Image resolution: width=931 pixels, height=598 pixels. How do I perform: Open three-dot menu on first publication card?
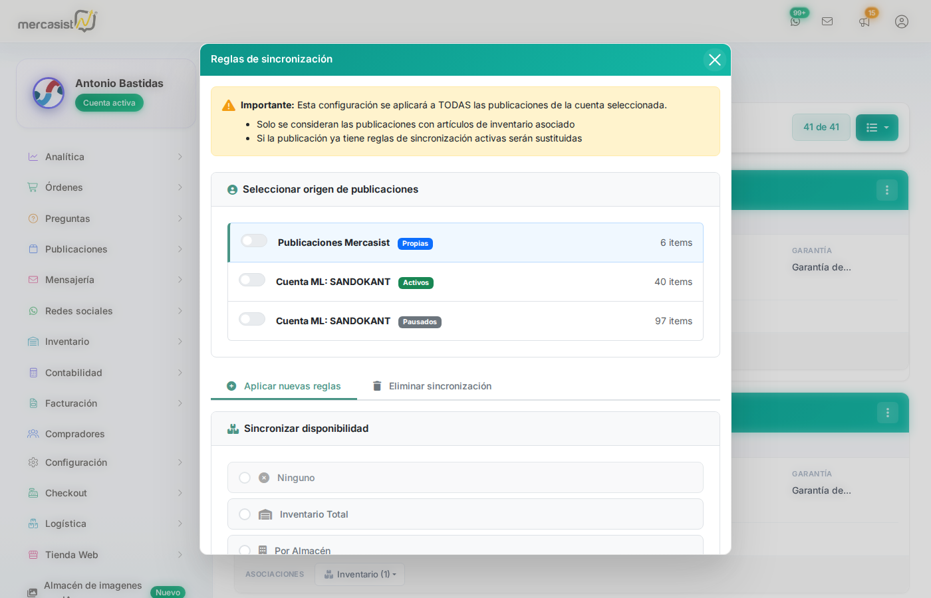point(887,190)
